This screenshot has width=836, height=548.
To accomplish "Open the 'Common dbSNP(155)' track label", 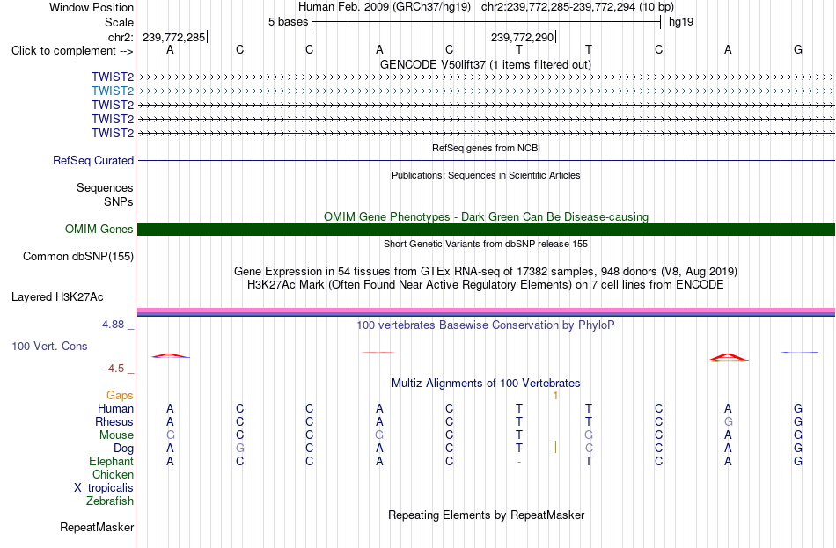I will pos(78,257).
